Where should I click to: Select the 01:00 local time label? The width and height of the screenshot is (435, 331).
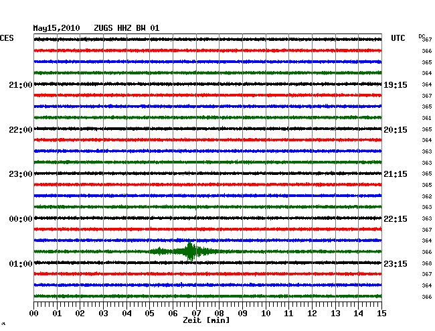21,263
